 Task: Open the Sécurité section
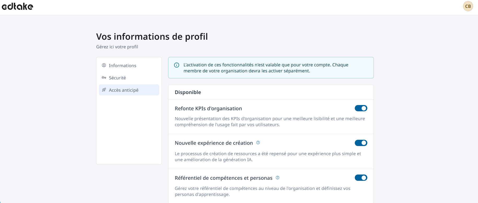point(117,78)
